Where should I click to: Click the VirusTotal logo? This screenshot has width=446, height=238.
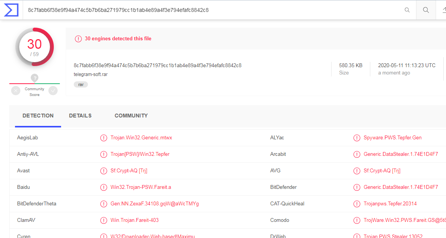[x=11, y=10]
